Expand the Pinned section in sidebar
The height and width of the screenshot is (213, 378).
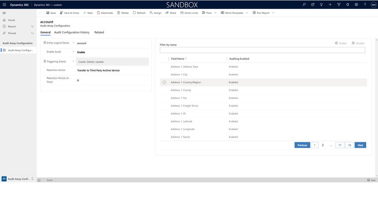(32, 33)
